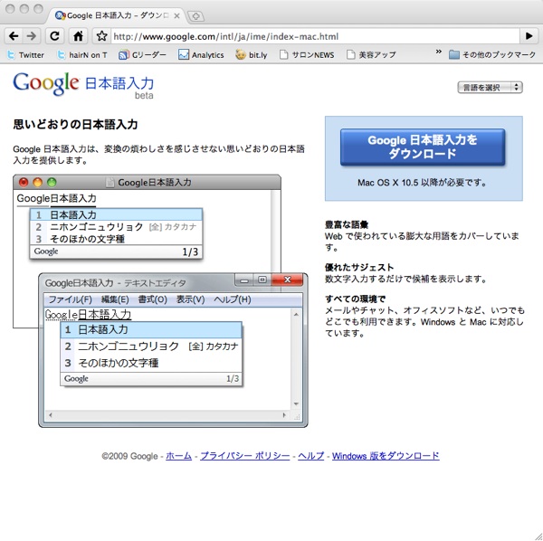Select candidate 1 日本語入力 in Windows illustration
The image size is (543, 541).
(151, 330)
